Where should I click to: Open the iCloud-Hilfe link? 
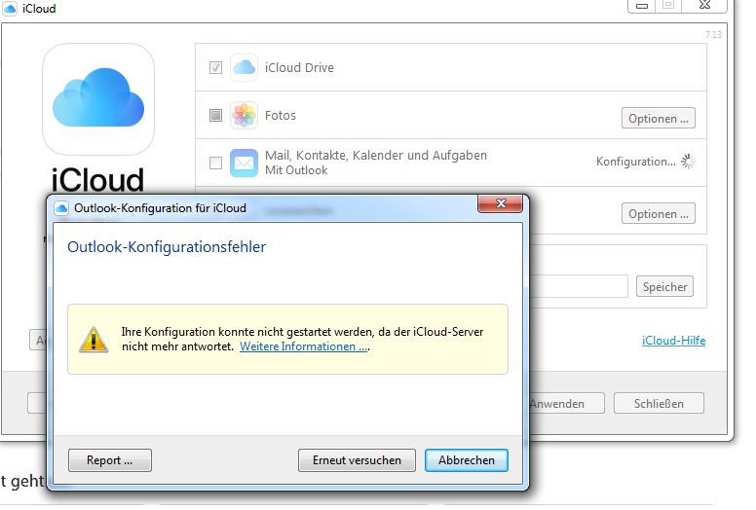(673, 341)
